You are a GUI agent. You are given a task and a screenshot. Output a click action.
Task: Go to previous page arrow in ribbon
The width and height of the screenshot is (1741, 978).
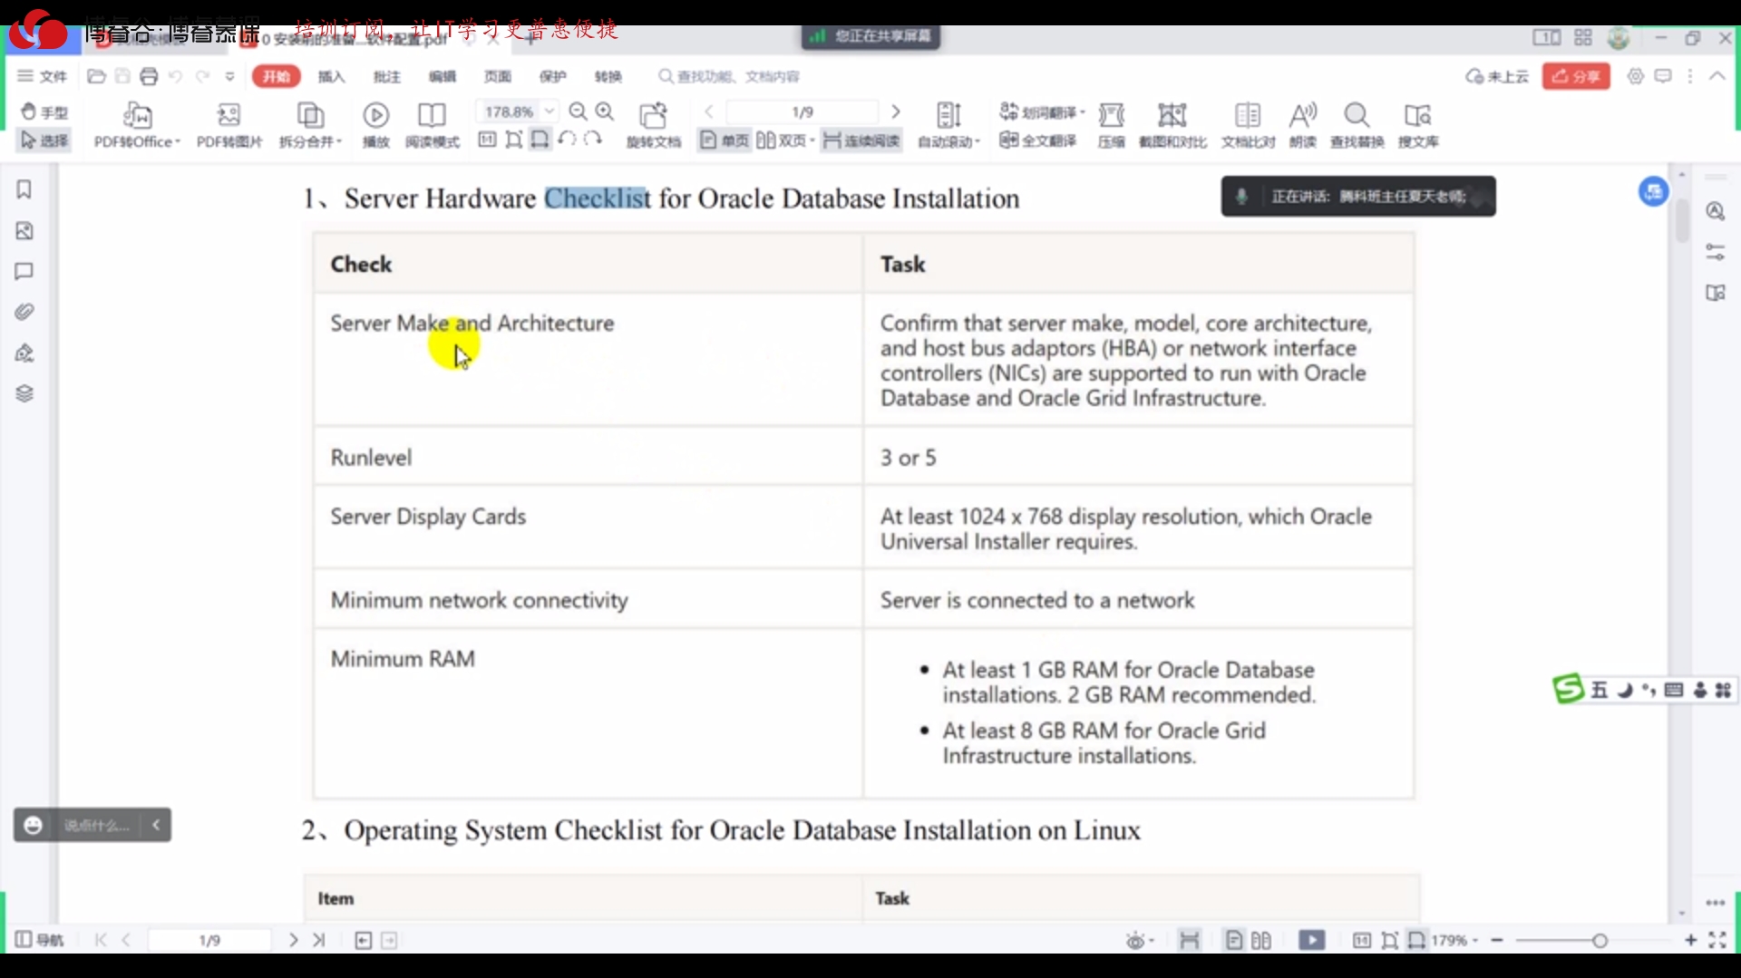coord(709,111)
